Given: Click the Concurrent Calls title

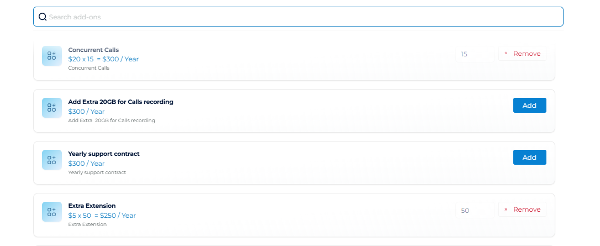Looking at the screenshot, I should click(x=93, y=50).
